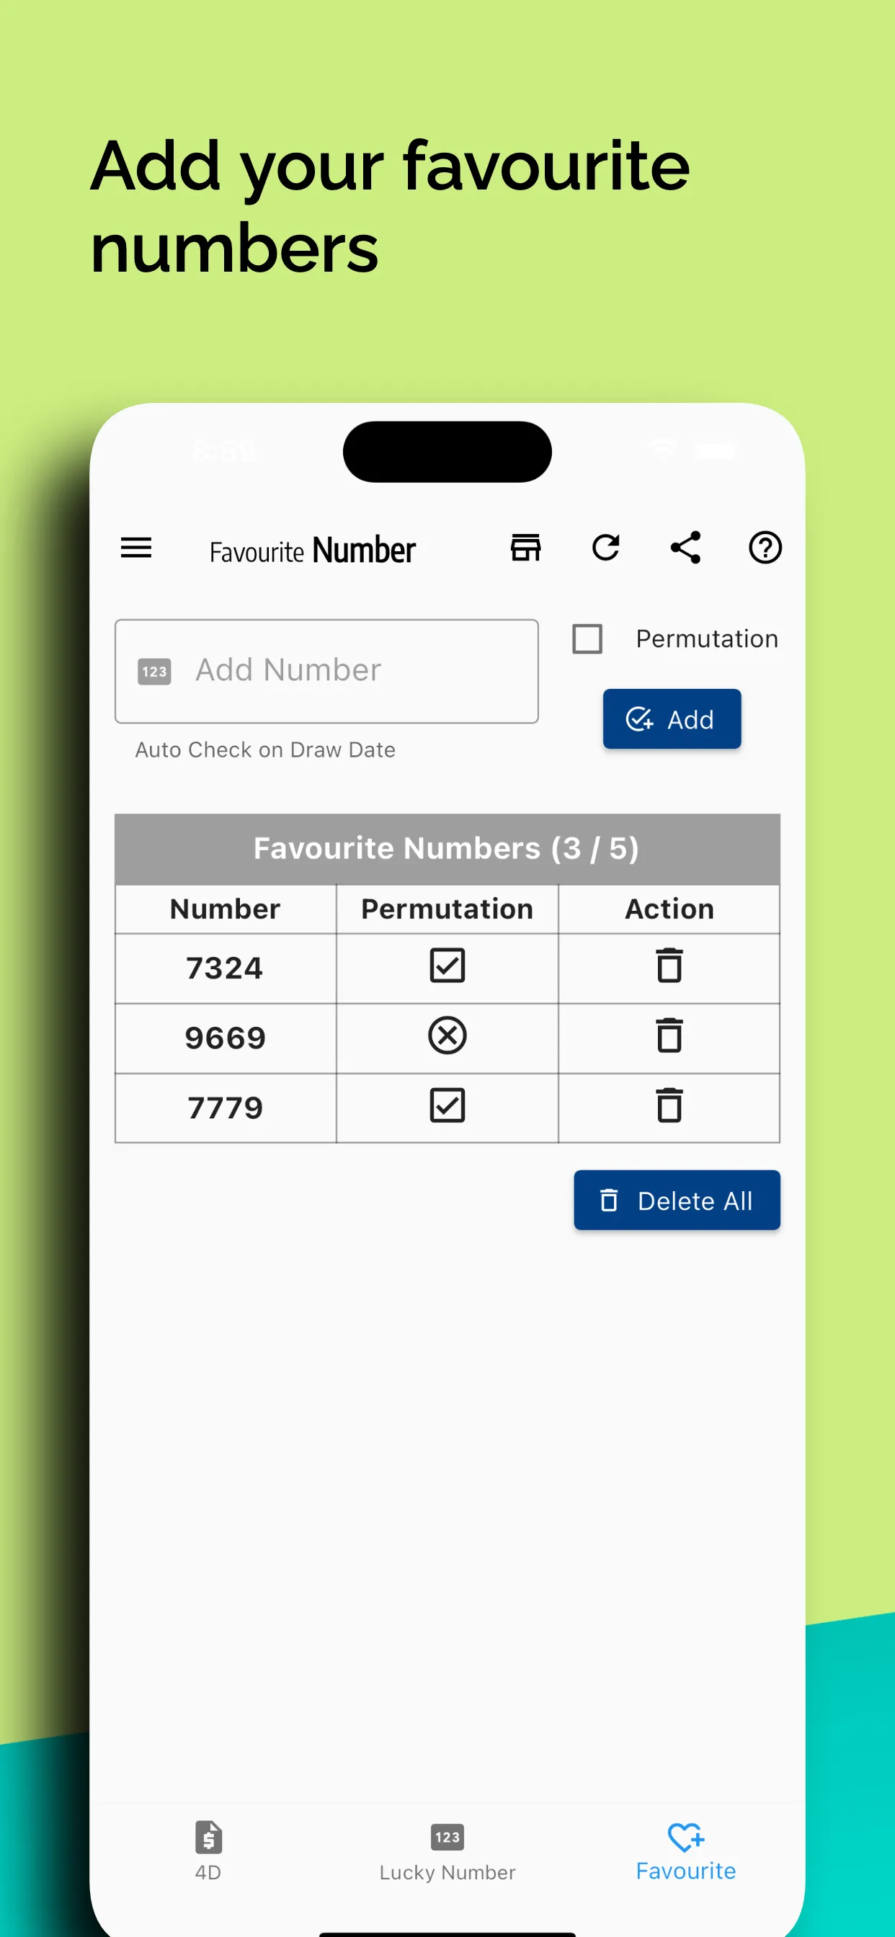
Task: Open the hamburger navigation menu
Action: tap(136, 548)
